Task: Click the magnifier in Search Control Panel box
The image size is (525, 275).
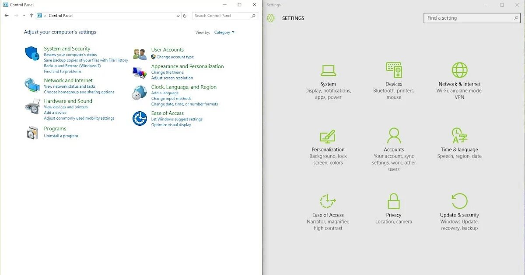Action: (x=254, y=16)
